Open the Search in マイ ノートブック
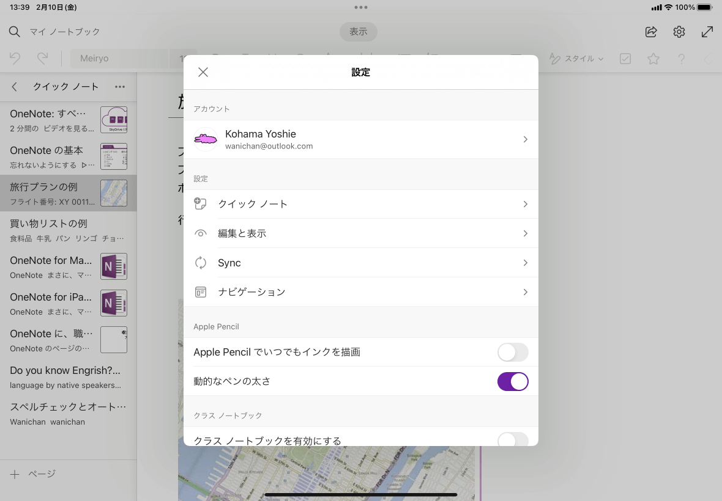This screenshot has height=501, width=722. (14, 31)
